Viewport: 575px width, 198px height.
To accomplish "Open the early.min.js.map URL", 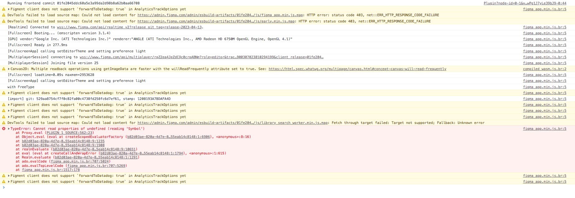I will coord(216,21).
